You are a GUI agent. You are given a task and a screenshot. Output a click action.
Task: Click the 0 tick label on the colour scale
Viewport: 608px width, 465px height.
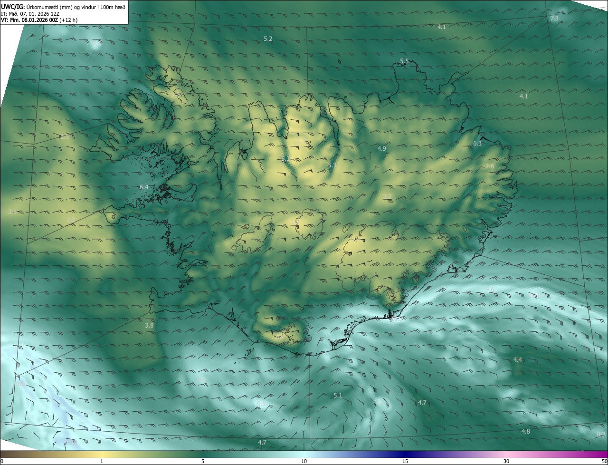tap(2, 461)
